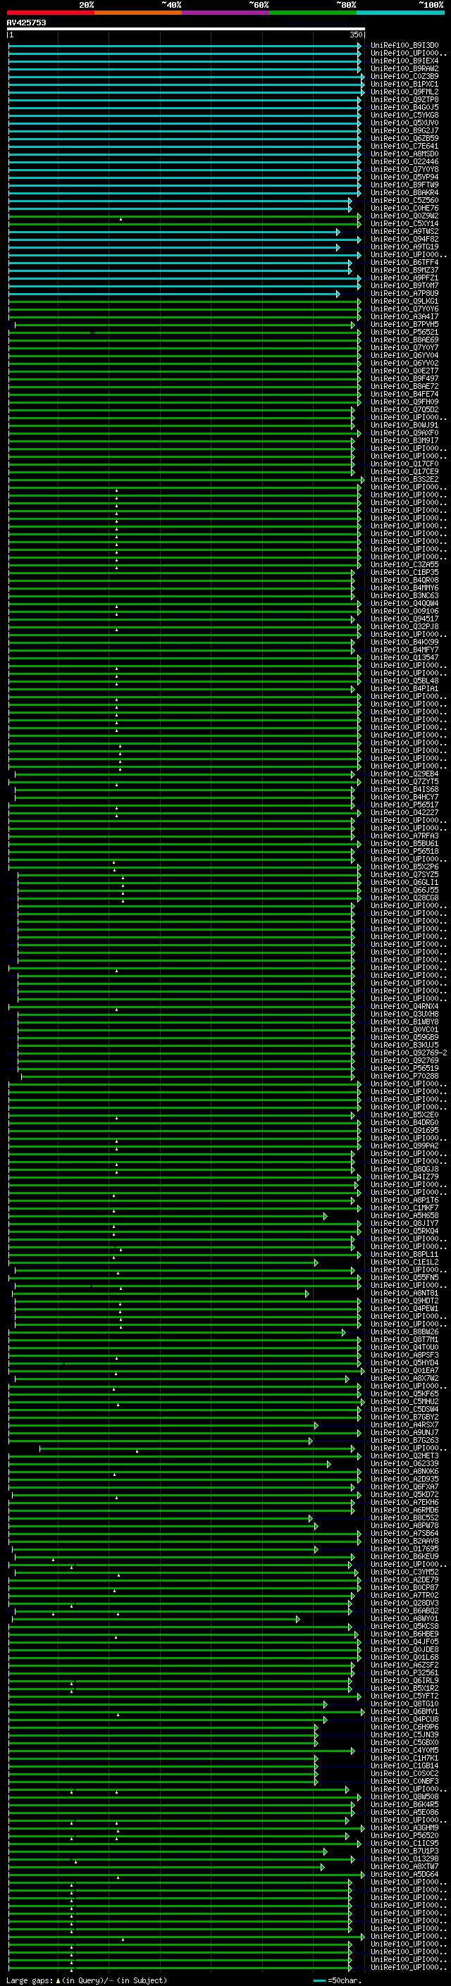Open hit UniRef100_B9I3D0 label
The height and width of the screenshot is (1986, 451).
click(404, 46)
